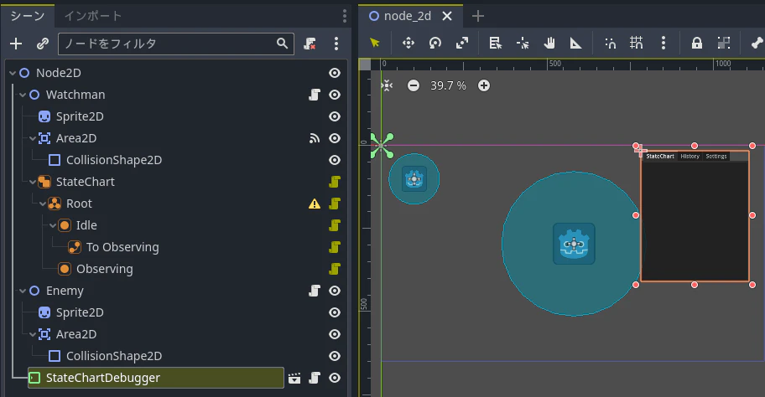Screen dimensions: 765x397
Task: Switch to the インポート dock tab
Action: click(x=93, y=16)
